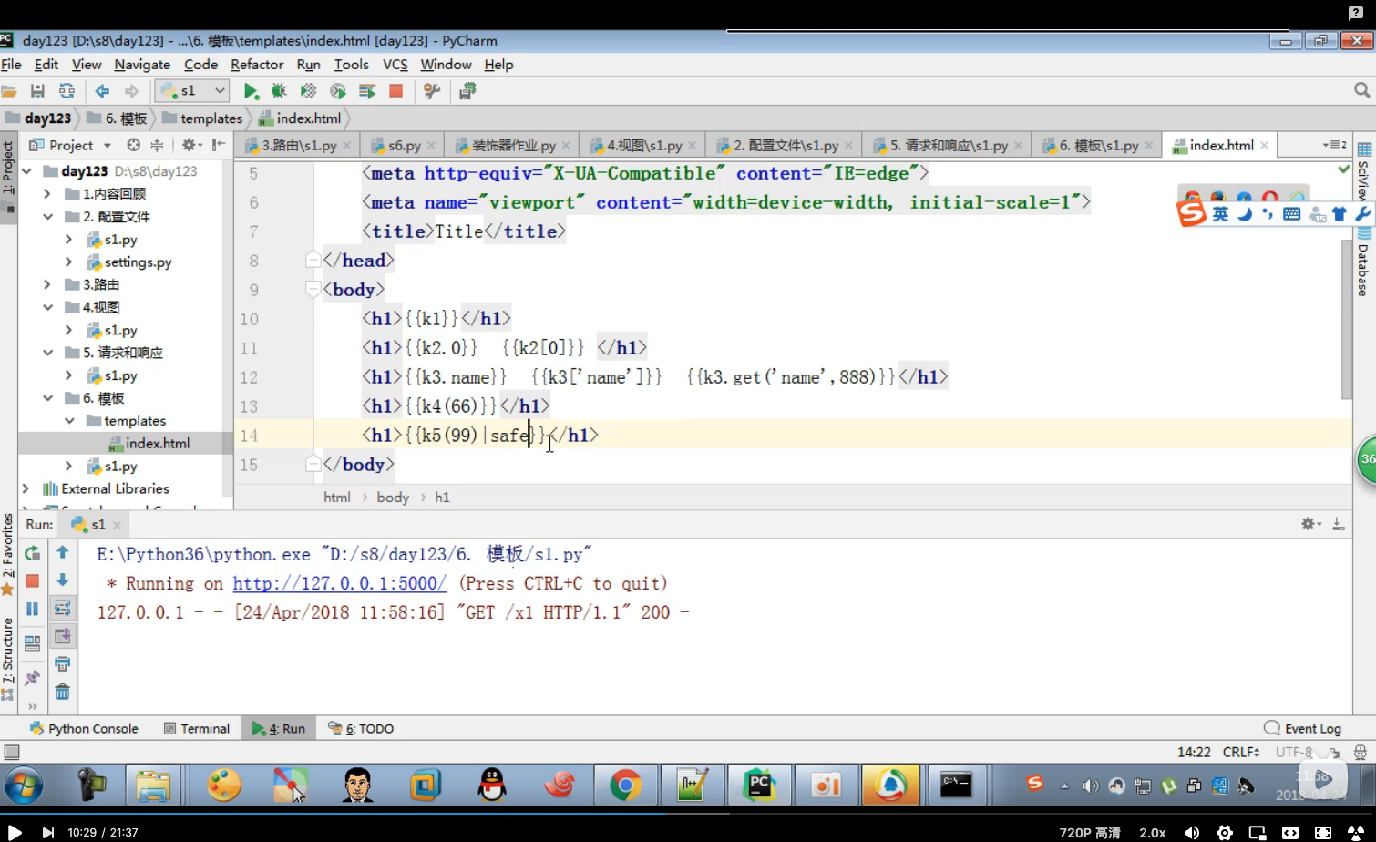Screen dimensions: 1376x842
Task: Expand the 1.内容回顾 folder
Action: pyautogui.click(x=47, y=194)
